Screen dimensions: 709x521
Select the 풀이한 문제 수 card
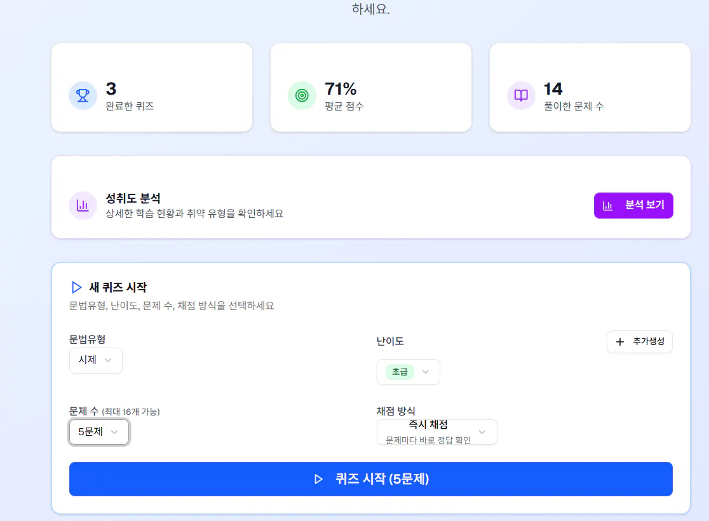(590, 88)
